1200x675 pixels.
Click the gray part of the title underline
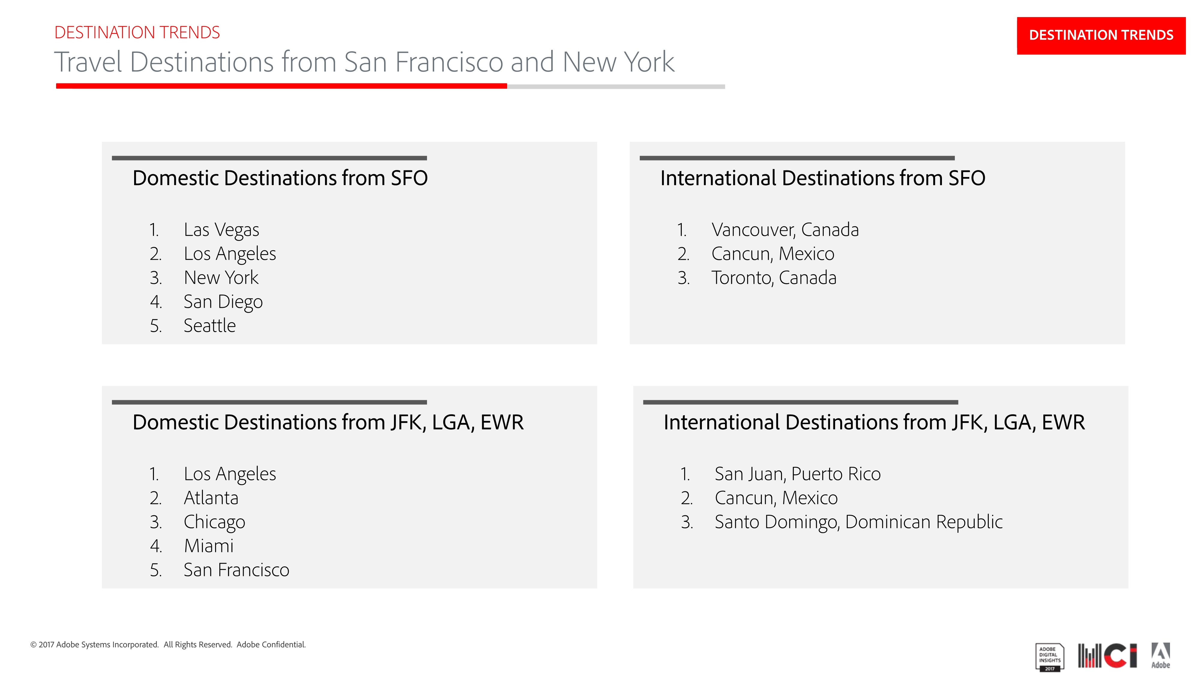[616, 87]
